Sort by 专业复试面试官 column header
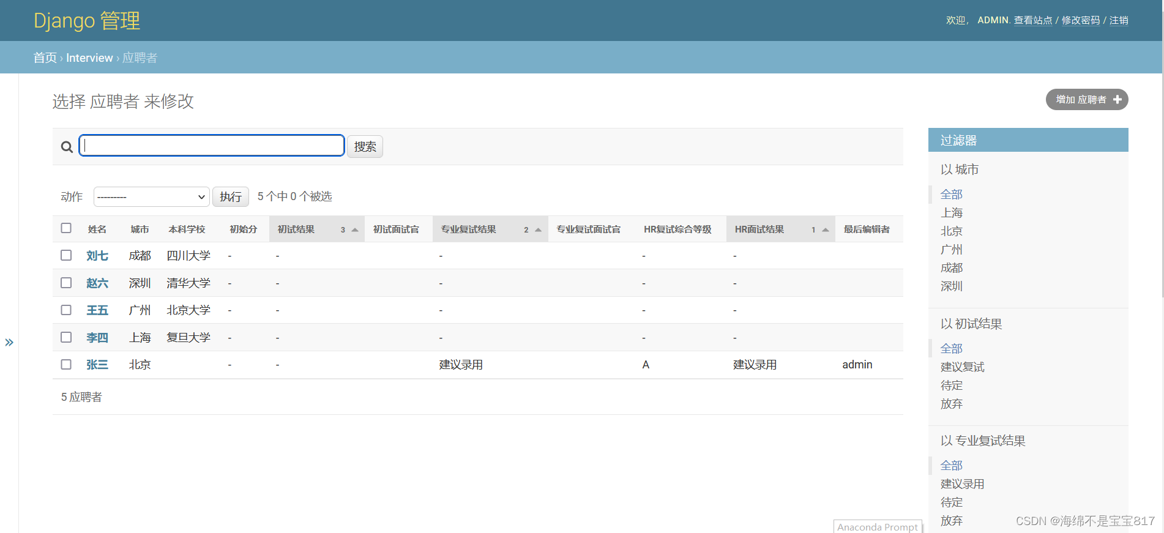The image size is (1164, 533). (589, 229)
